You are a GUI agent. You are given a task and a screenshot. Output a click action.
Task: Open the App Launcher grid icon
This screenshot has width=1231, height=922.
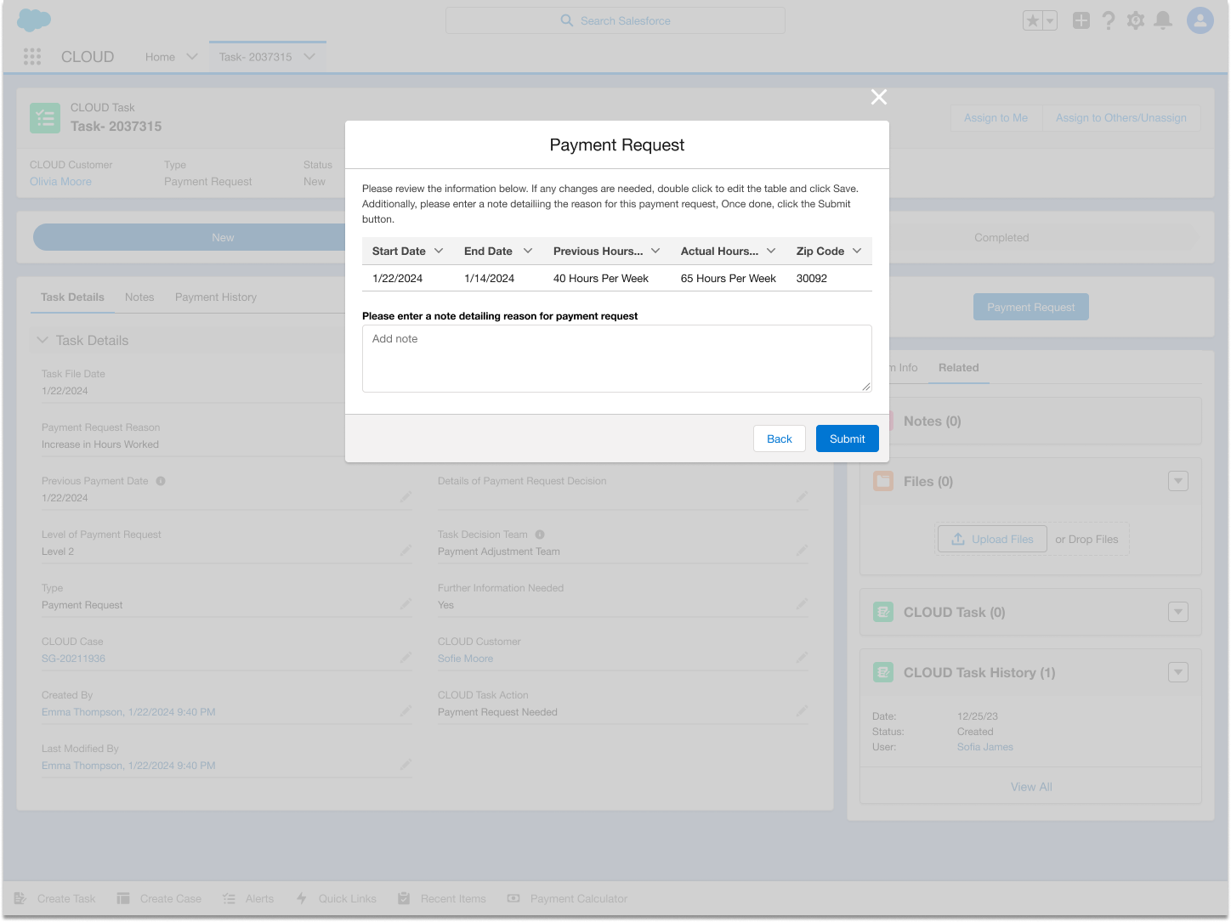pos(31,56)
